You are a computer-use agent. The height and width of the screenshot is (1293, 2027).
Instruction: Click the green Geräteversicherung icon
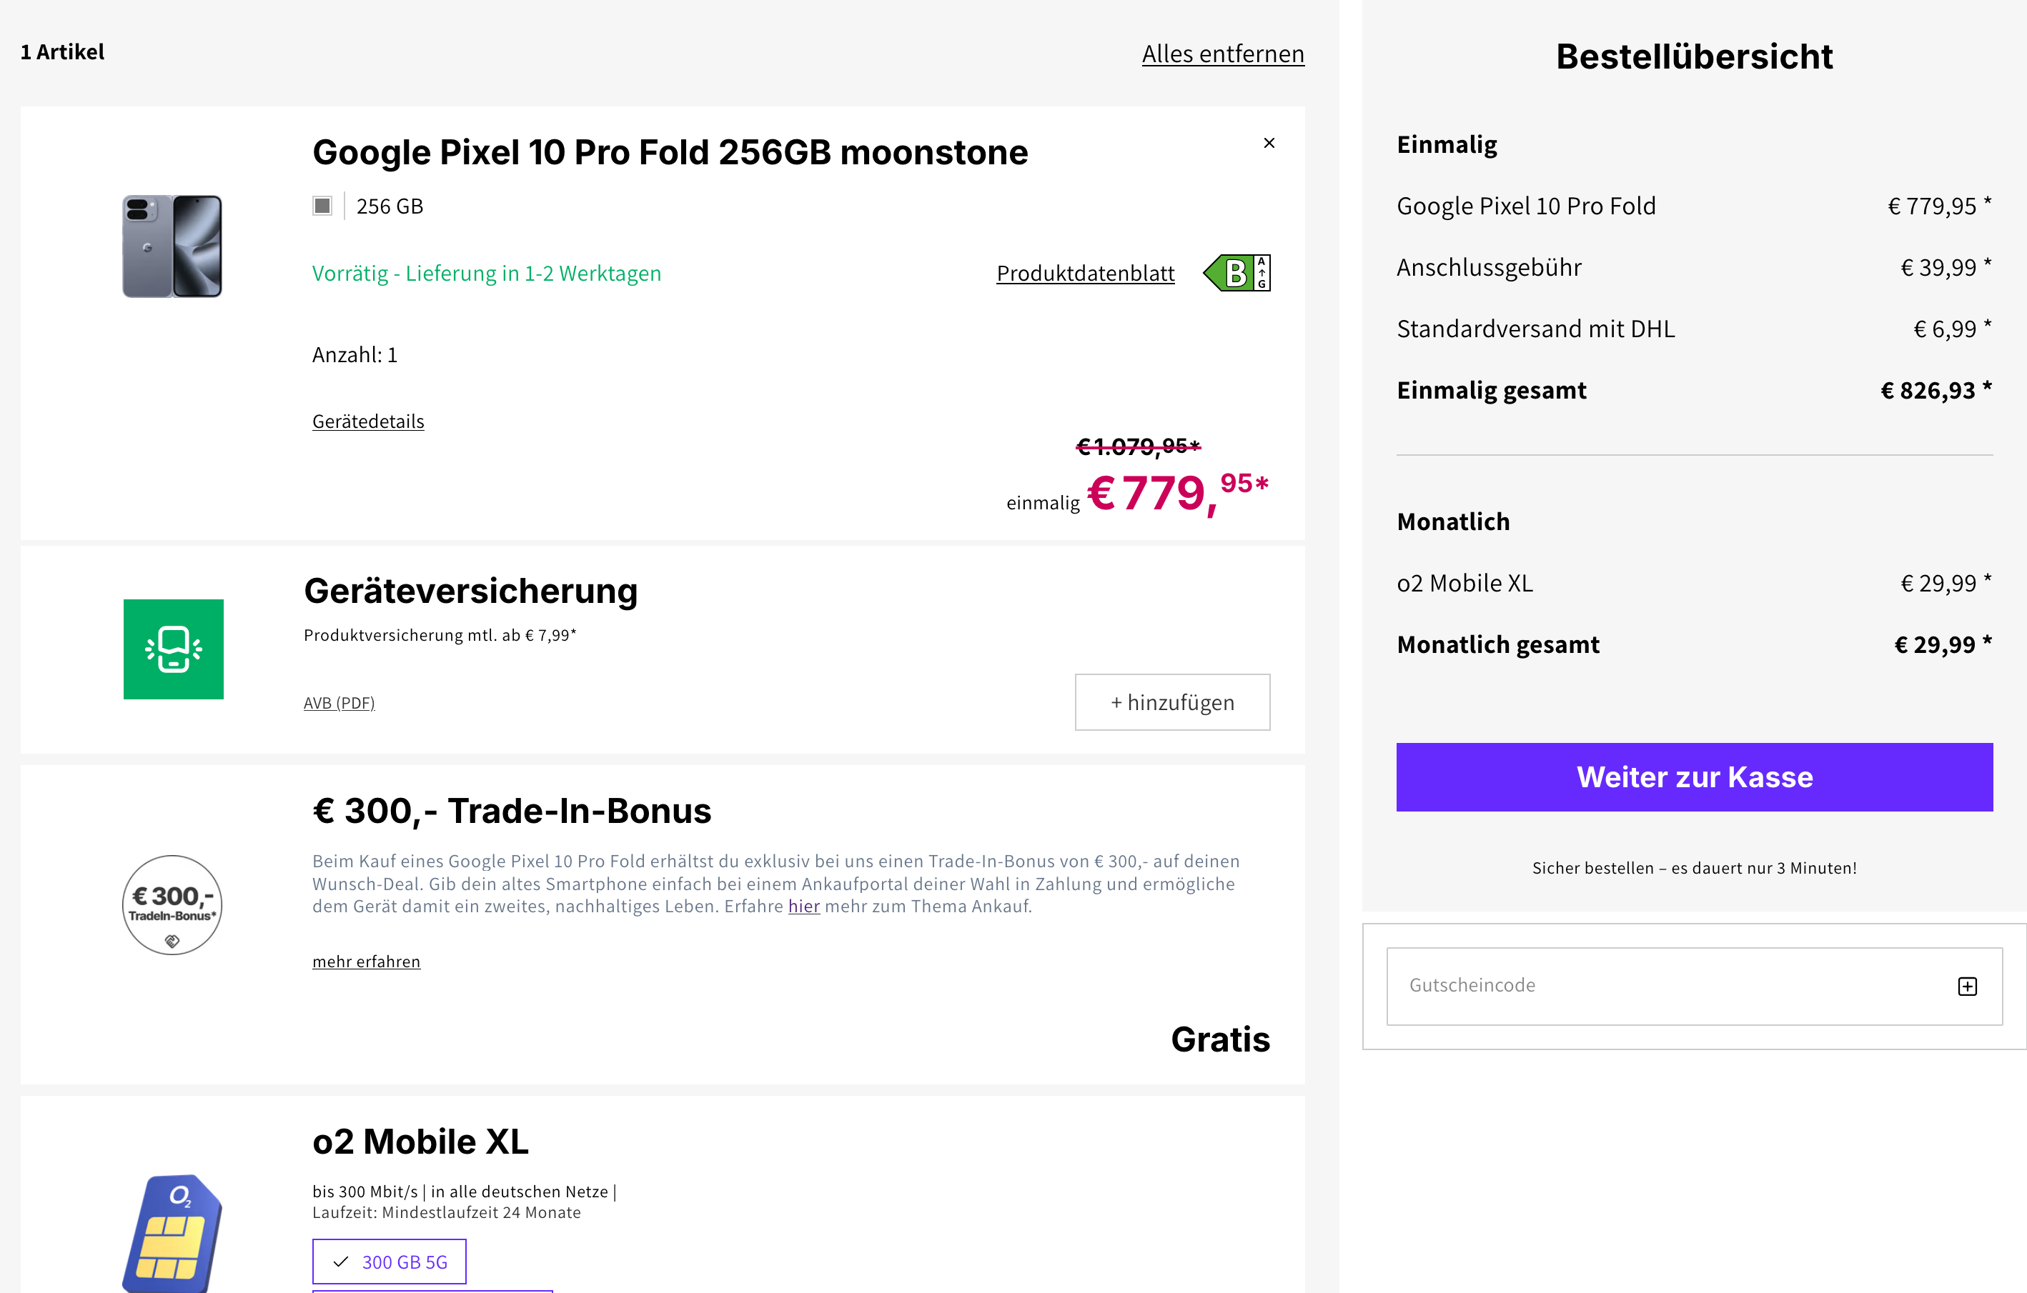click(174, 649)
